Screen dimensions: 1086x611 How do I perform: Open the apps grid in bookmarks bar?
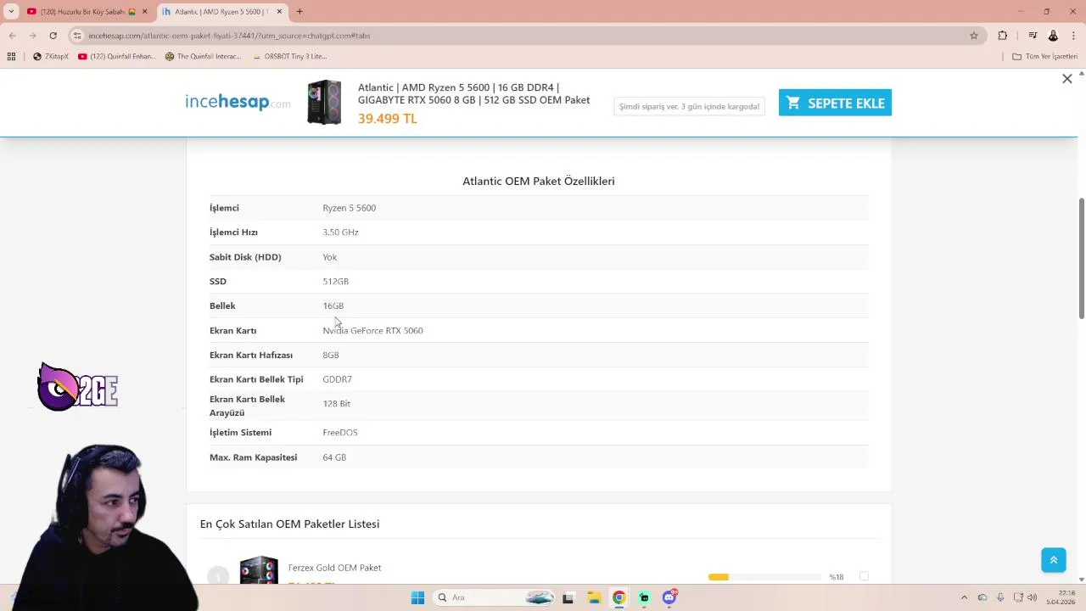(x=11, y=57)
